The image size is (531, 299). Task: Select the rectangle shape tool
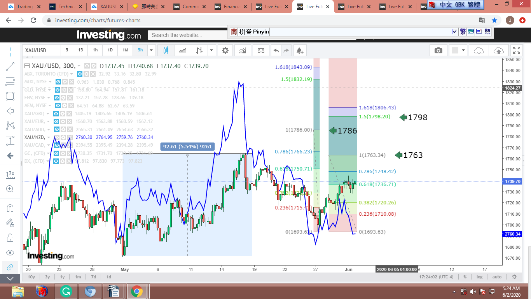click(x=10, y=96)
